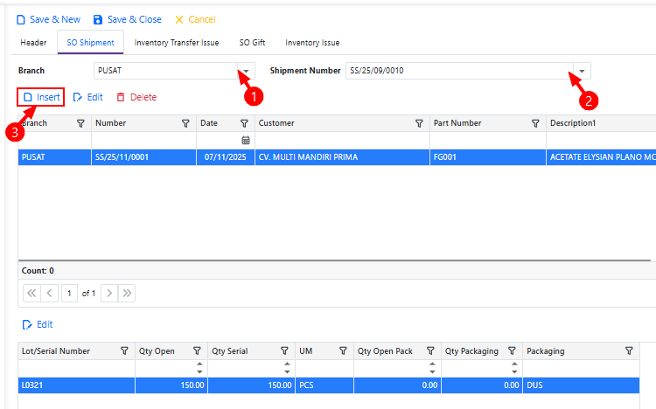
Task: Click the Part Number filter input
Action: [x=488, y=140]
